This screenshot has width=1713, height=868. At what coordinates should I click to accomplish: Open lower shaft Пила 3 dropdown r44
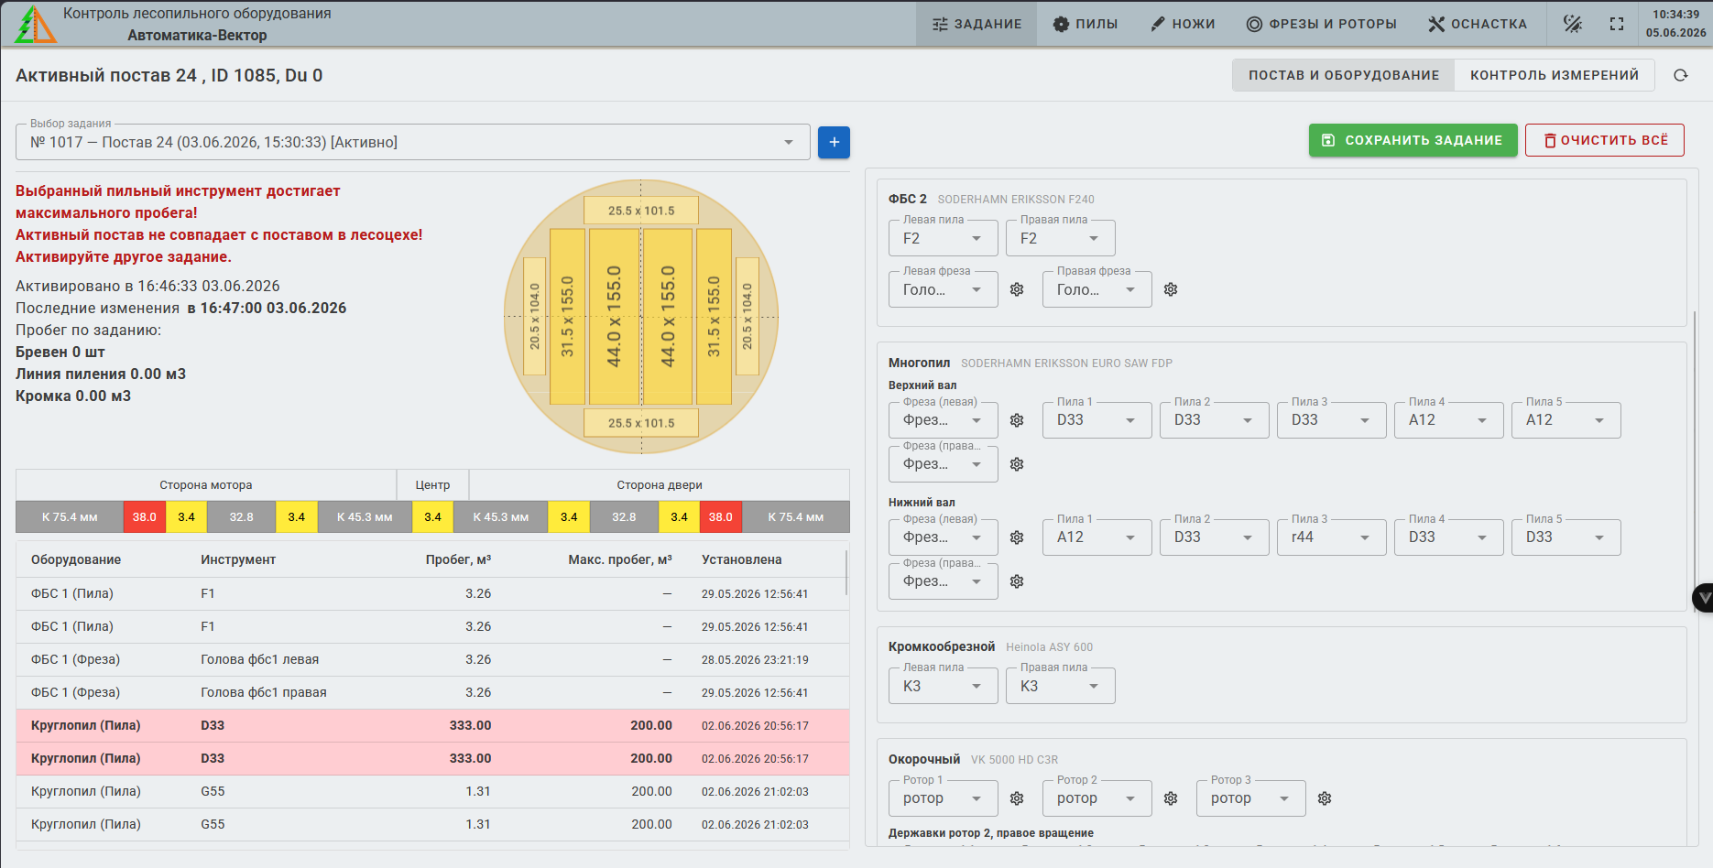pos(1332,537)
